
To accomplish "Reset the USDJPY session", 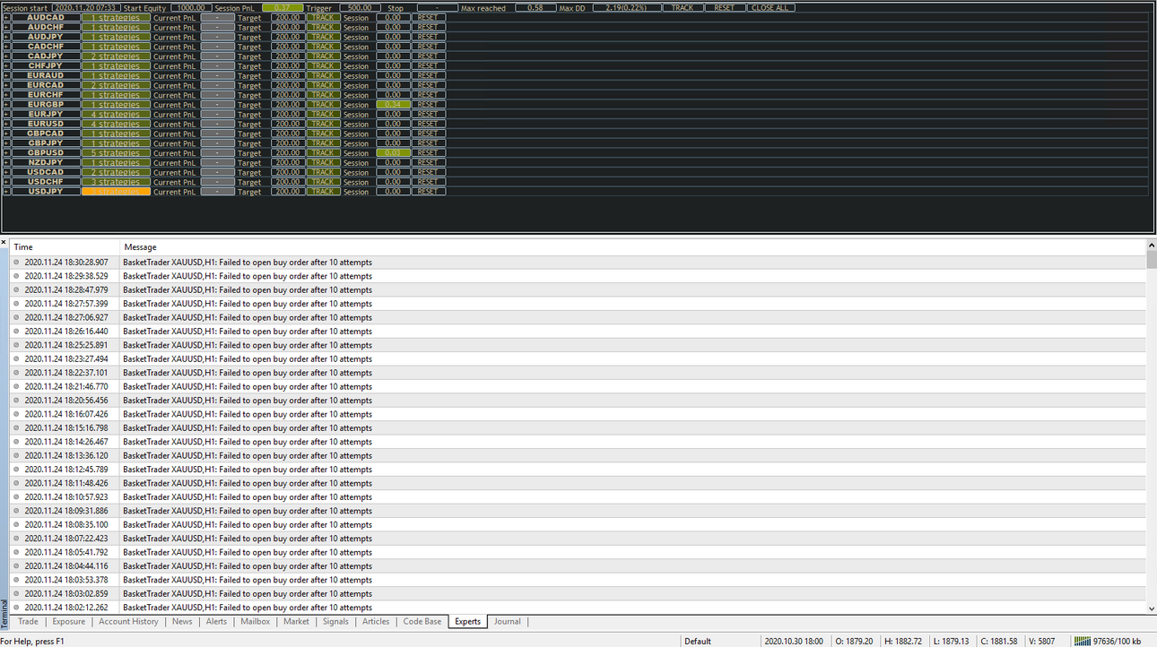I will 429,192.
